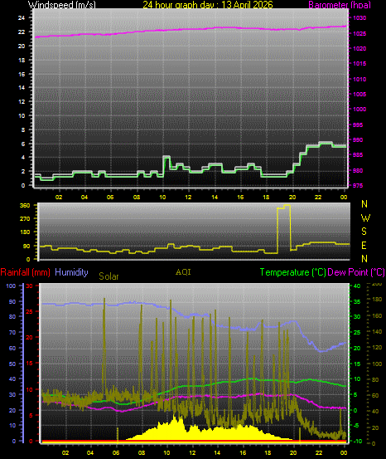Click the 1030 barometer scale value

(x=359, y=18)
